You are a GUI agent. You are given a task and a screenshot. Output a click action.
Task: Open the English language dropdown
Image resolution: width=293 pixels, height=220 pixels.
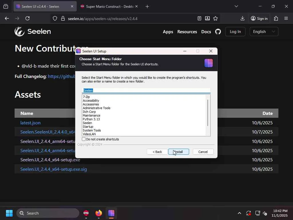point(264,32)
